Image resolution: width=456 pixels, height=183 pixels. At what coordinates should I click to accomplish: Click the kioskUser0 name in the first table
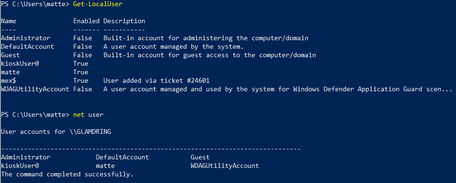point(20,63)
